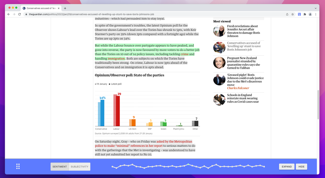Image resolution: width=325 pixels, height=178 pixels.
Task: Open the extensions puzzle icon
Action: (x=305, y=14)
